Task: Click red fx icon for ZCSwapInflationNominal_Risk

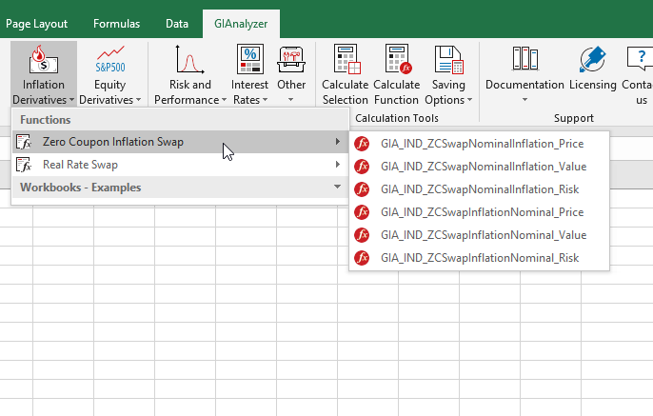Action: click(x=362, y=258)
